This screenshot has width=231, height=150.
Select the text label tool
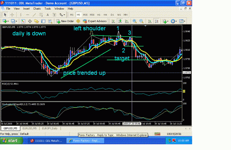click(x=54, y=15)
